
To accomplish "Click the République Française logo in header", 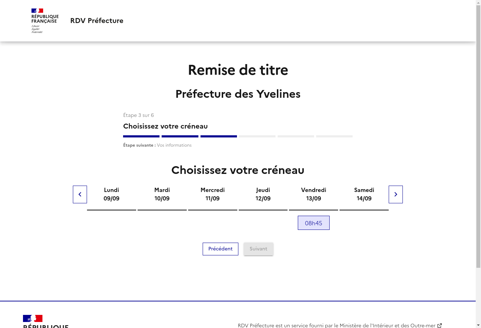I will tap(45, 21).
